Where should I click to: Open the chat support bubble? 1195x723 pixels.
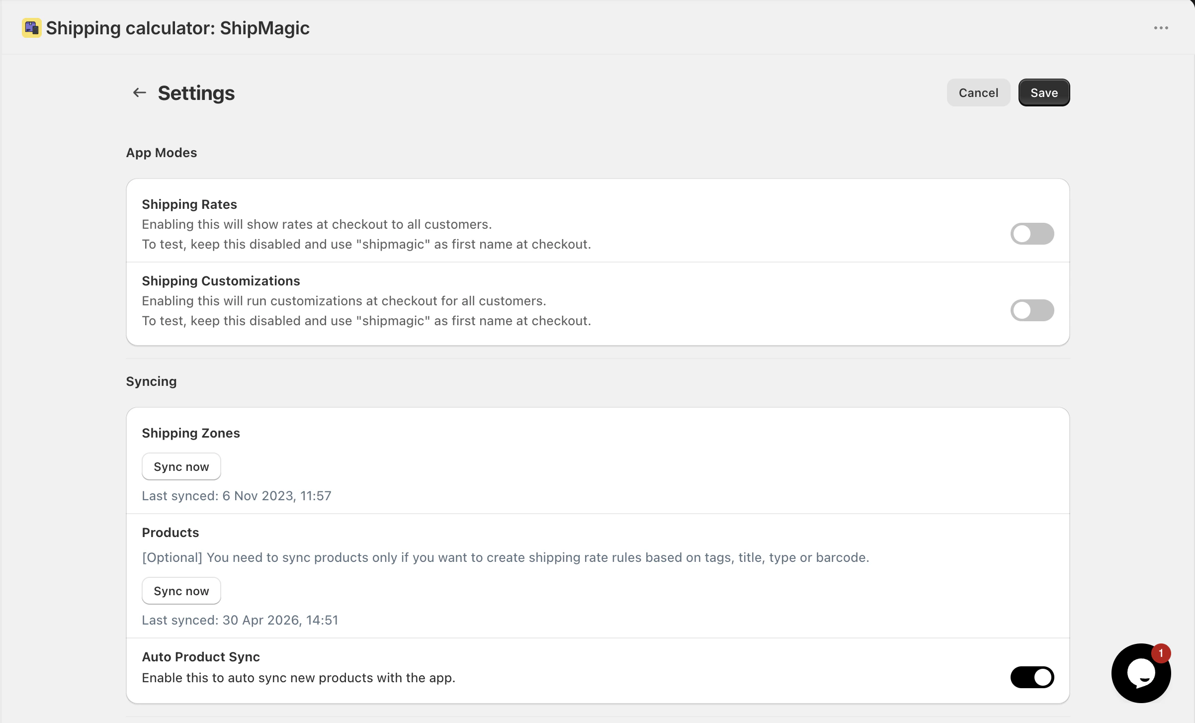(x=1141, y=673)
